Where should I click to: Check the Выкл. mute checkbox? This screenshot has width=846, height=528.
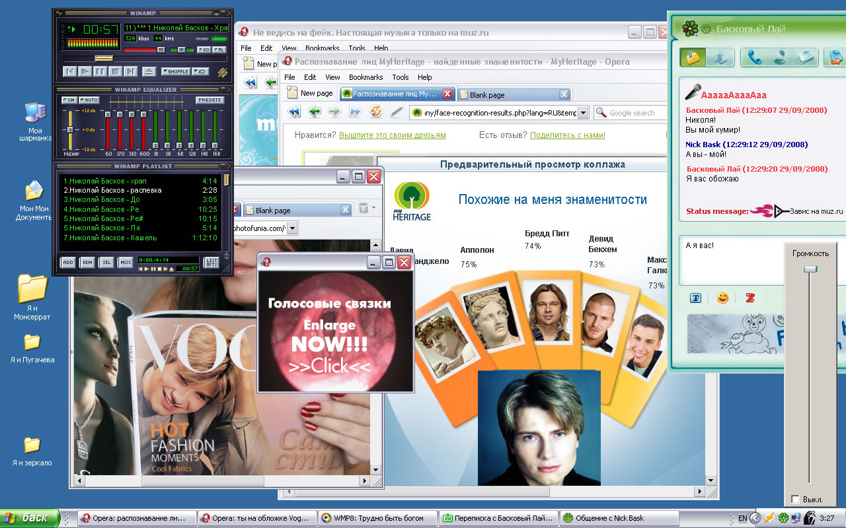795,499
